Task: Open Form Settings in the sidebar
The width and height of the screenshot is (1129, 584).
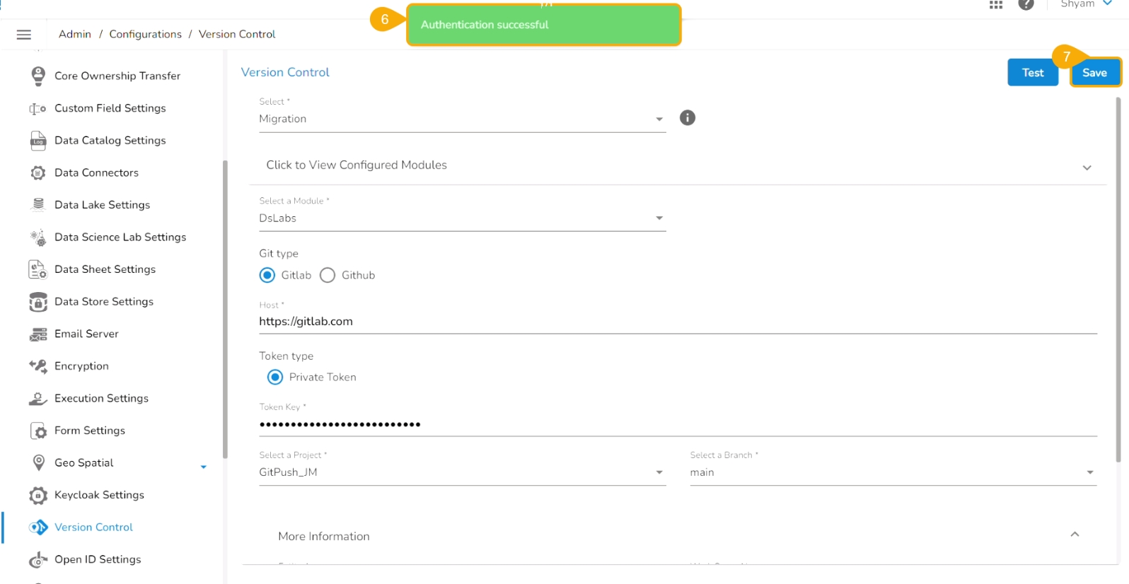Action: coord(90,431)
